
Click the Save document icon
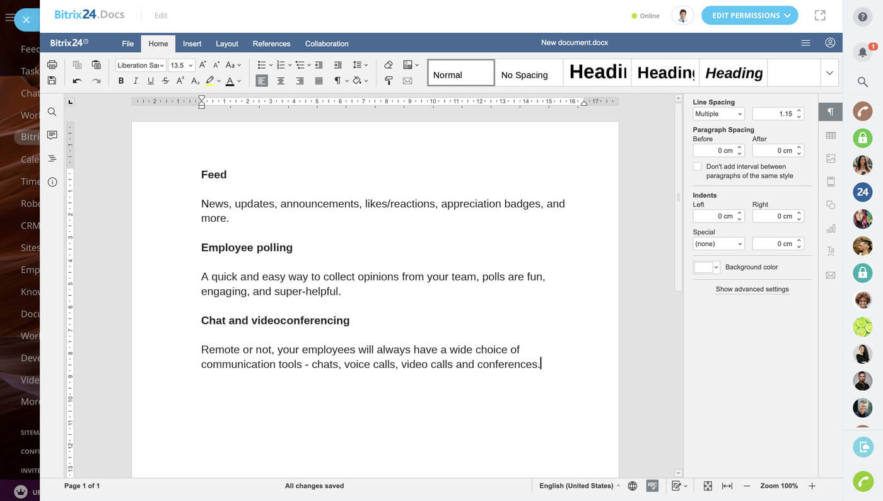coord(52,81)
